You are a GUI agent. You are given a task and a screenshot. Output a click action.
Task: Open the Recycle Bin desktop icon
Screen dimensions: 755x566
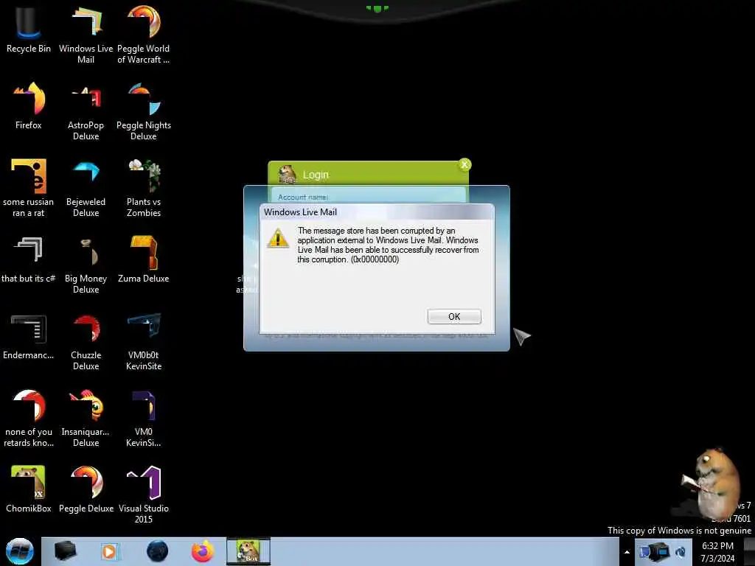click(29, 29)
